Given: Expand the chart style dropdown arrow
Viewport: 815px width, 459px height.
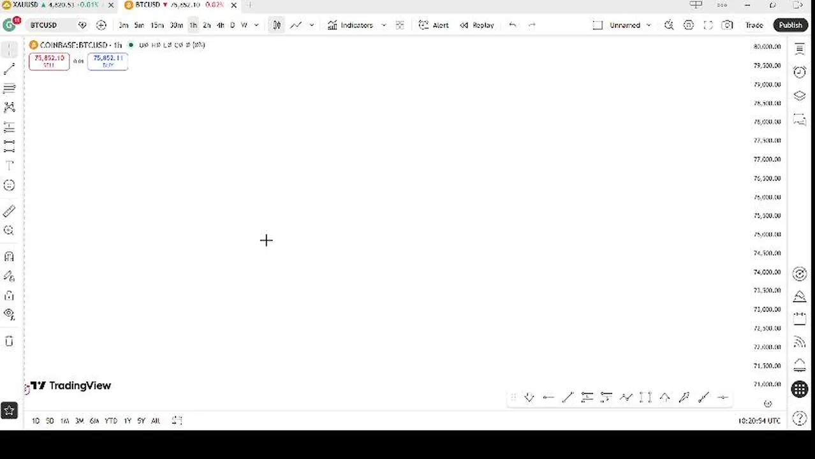Looking at the screenshot, I should (x=311, y=25).
